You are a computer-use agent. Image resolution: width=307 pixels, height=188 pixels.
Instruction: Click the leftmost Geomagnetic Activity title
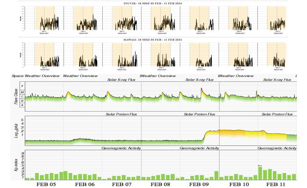[x=121, y=148]
